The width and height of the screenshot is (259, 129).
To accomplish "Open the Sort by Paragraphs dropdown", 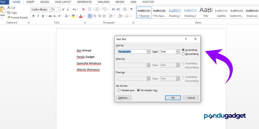I will tap(148, 52).
